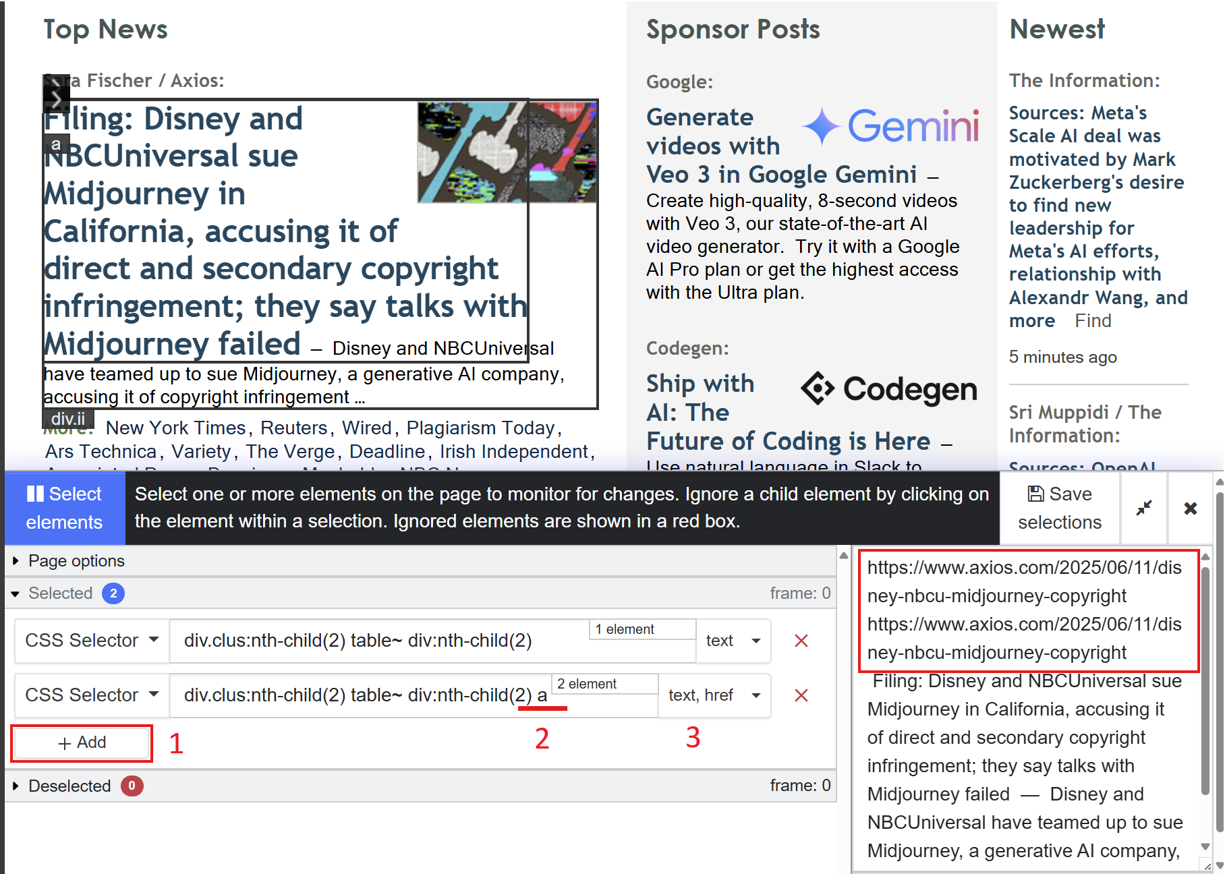Screen dimensions: 1225x874
Task: Click the 'Newest' heading
Action: click(x=1057, y=29)
